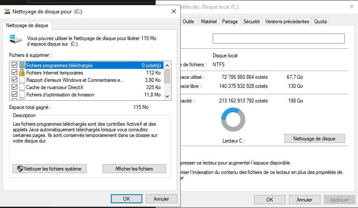358x208 pixels.
Task: Open the Outils tab in Properties window
Action: point(188,22)
